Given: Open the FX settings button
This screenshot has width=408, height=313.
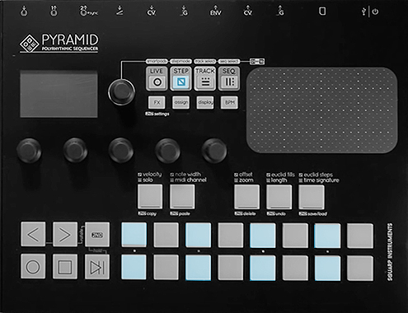Looking at the screenshot, I should [157, 102].
